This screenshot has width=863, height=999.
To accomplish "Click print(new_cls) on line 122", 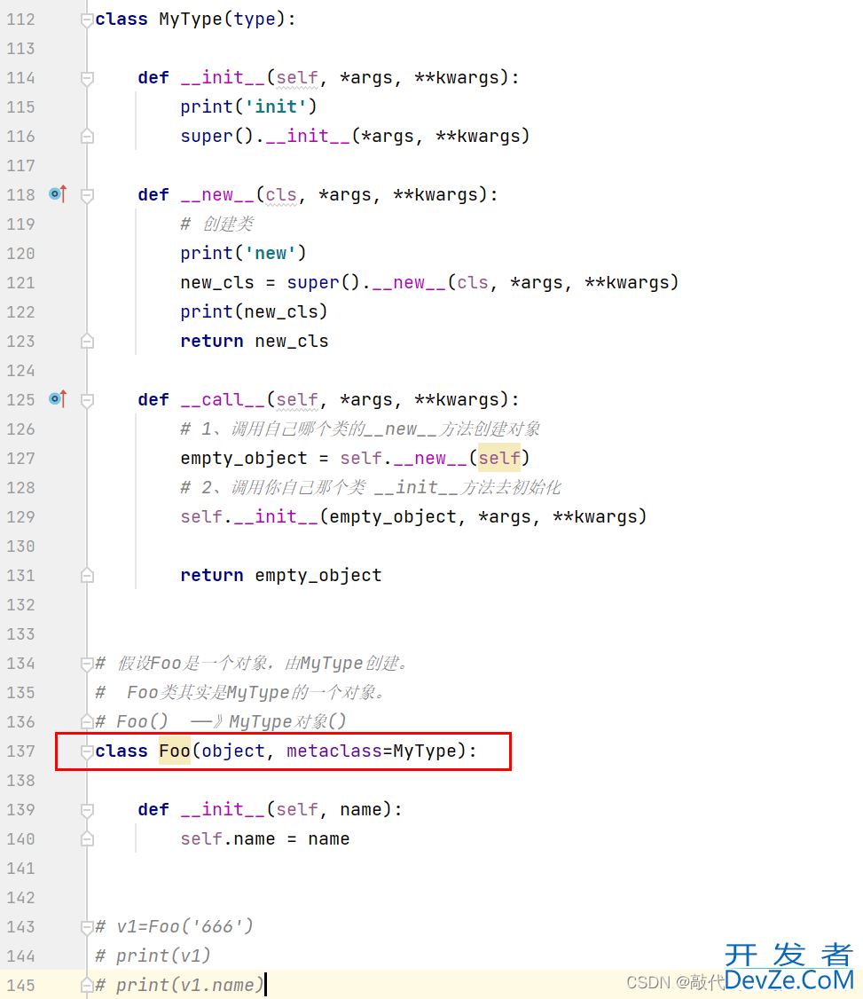I will (254, 312).
